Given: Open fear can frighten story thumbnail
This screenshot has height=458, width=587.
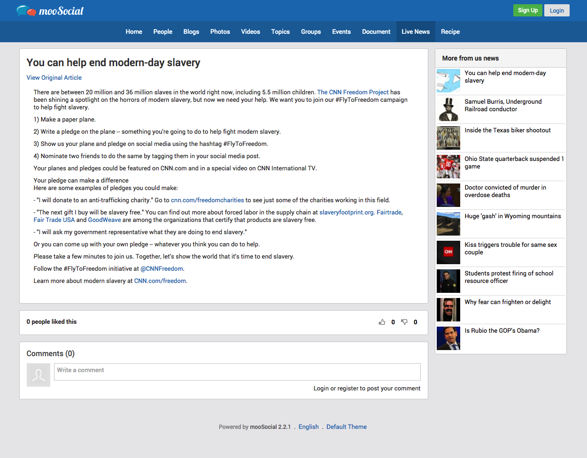Looking at the screenshot, I should (448, 310).
